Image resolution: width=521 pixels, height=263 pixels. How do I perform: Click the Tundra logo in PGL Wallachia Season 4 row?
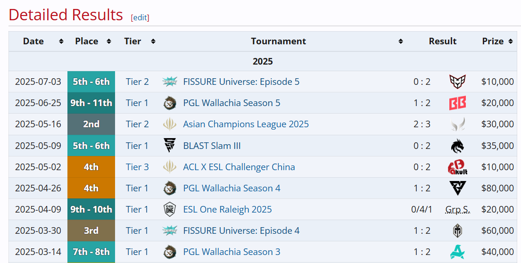click(457, 188)
